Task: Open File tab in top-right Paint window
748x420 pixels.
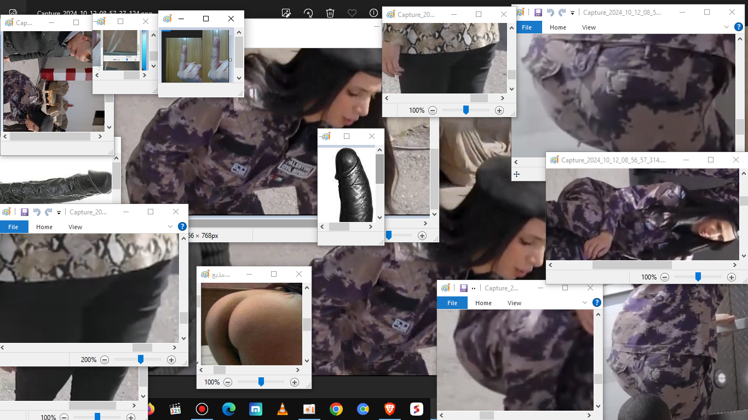Action: pyautogui.click(x=526, y=27)
